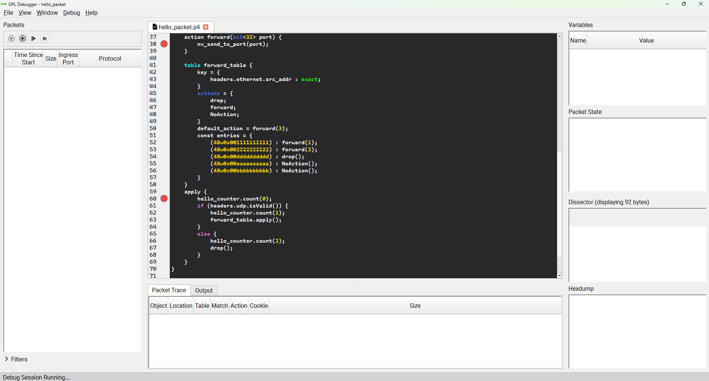Click the code editor scrollbar down arrow
709x381 pixels.
(x=560, y=276)
